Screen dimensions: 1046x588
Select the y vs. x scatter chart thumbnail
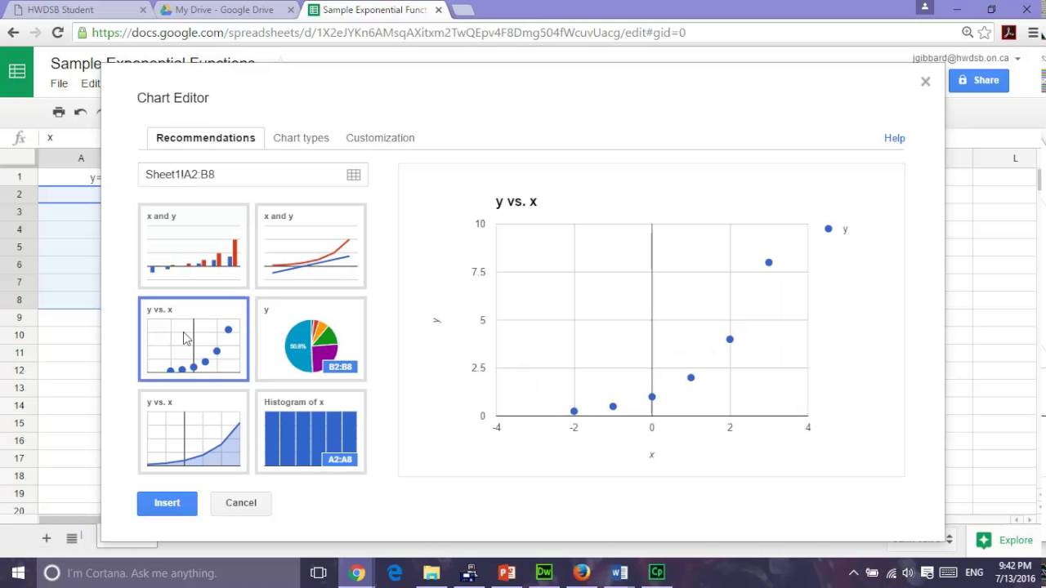pyautogui.click(x=194, y=339)
